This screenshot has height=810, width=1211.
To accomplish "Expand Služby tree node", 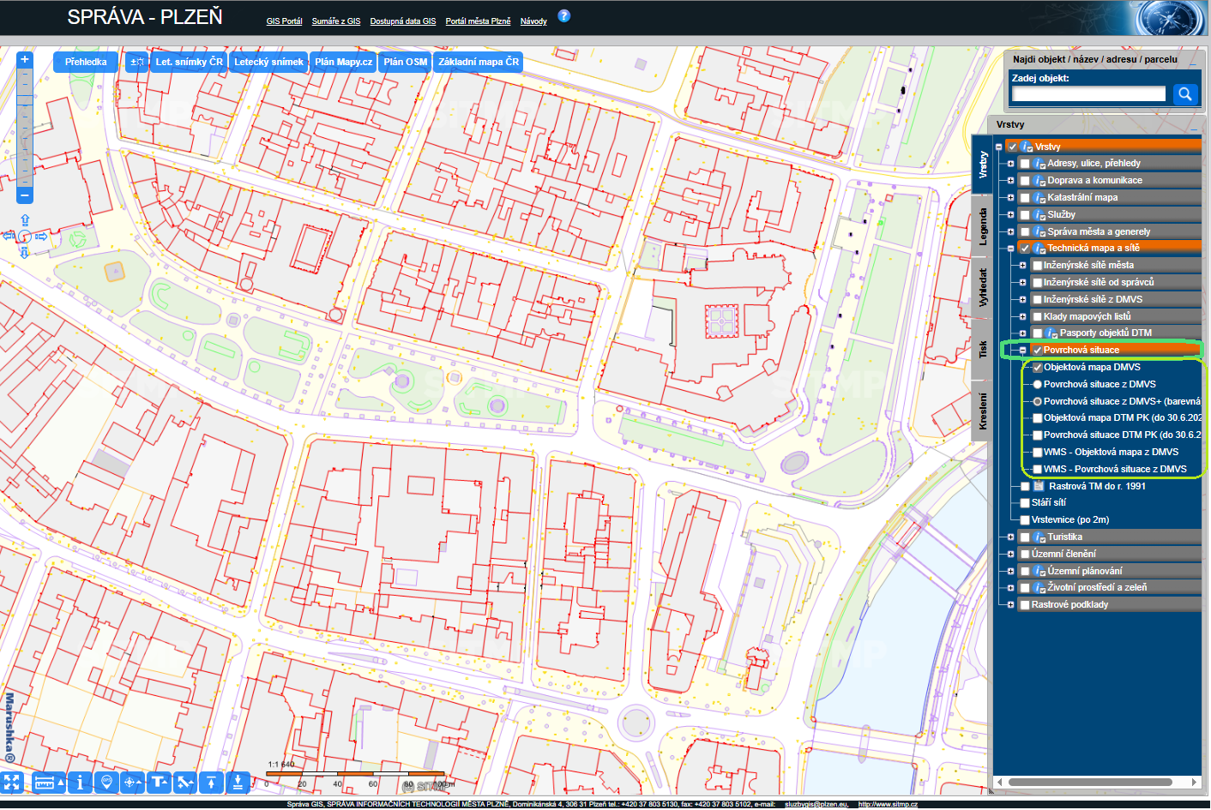I will pos(1010,214).
